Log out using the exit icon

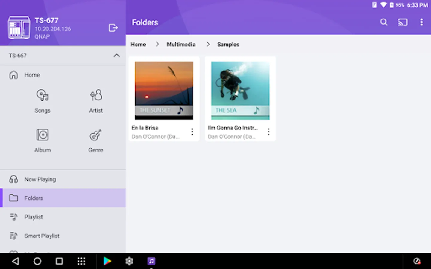point(113,28)
